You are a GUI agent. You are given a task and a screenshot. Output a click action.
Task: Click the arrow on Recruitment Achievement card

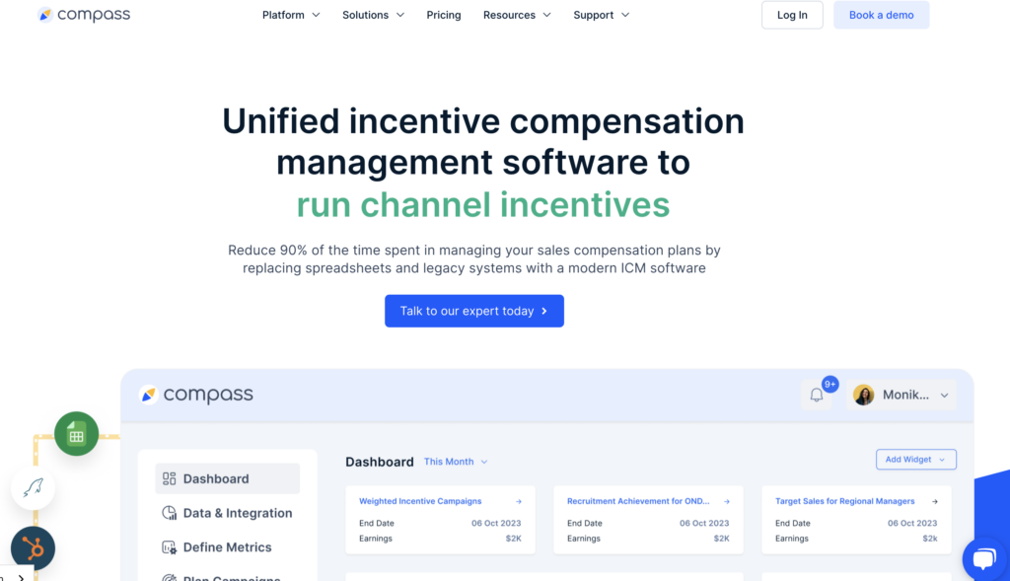pyautogui.click(x=727, y=501)
